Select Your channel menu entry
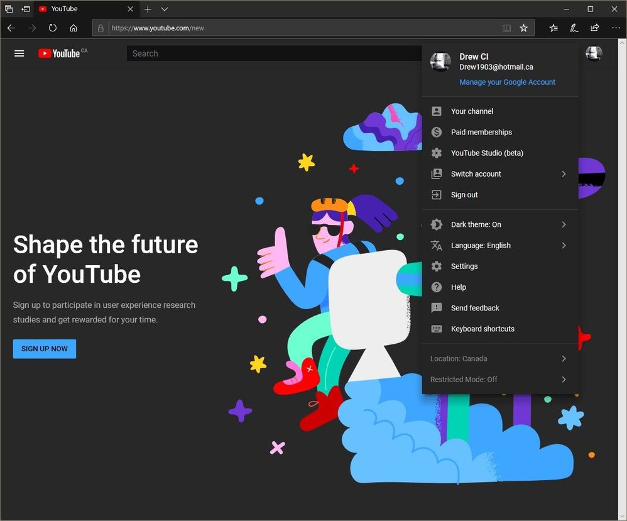The width and height of the screenshot is (627, 521). (x=500, y=111)
